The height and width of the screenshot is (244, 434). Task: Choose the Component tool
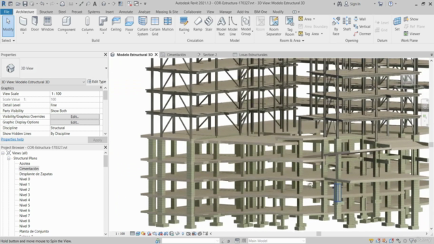(x=66, y=24)
